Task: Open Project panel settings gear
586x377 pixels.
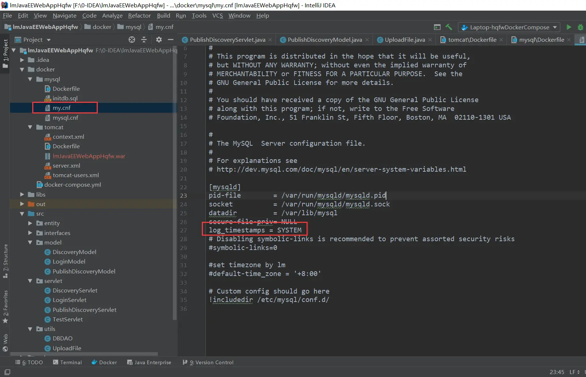Action: [159, 40]
